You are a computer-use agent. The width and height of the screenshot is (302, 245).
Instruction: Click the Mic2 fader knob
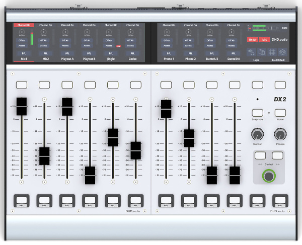point(44,156)
